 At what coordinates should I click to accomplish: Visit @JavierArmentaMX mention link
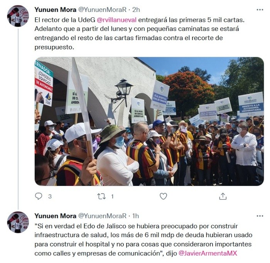coord(208,253)
